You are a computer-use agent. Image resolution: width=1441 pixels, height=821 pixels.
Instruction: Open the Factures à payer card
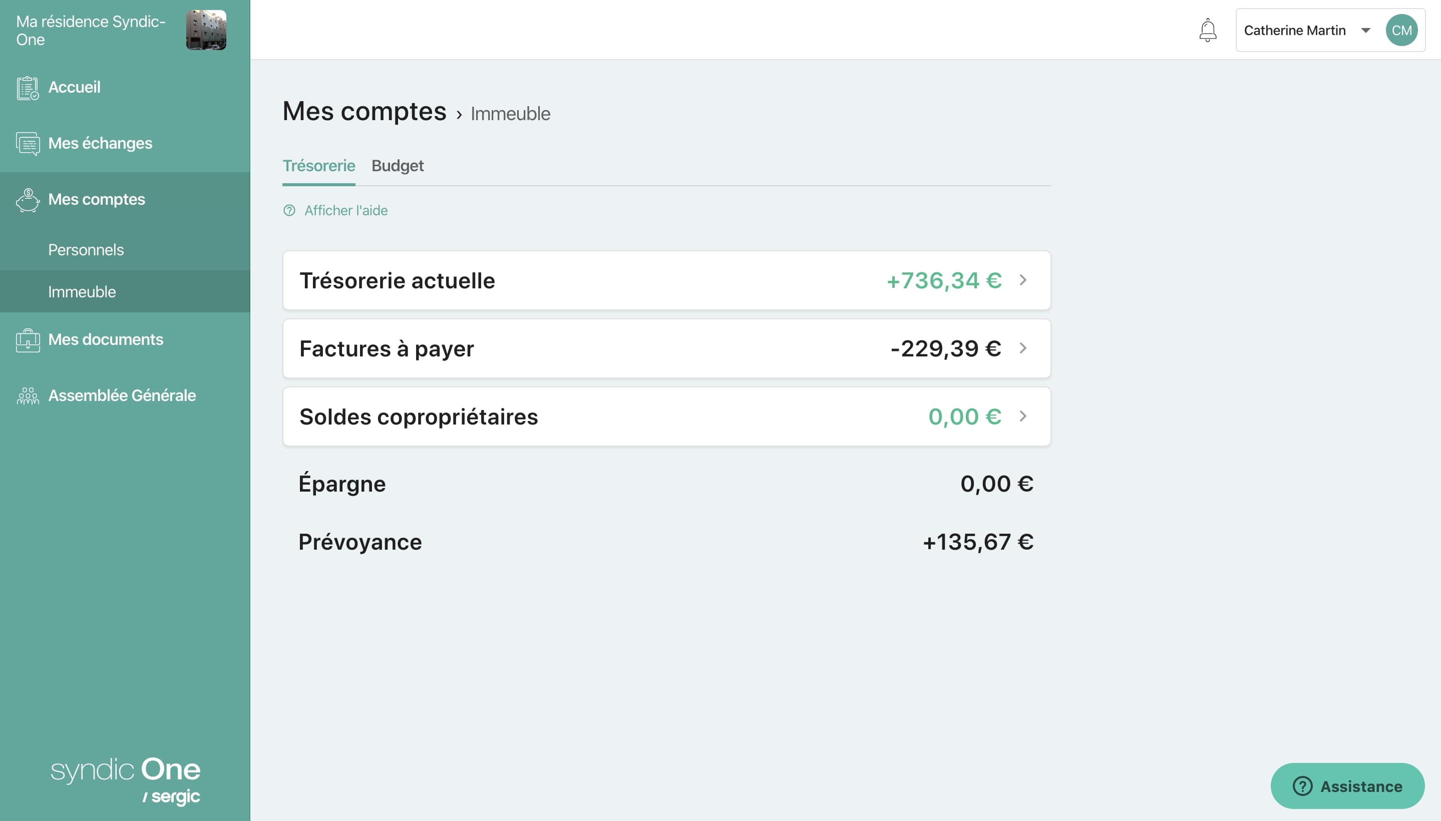click(666, 348)
